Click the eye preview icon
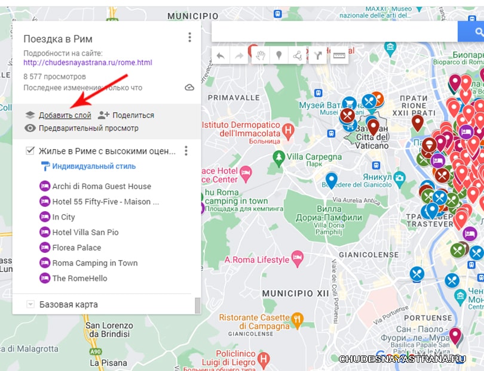 (x=30, y=128)
